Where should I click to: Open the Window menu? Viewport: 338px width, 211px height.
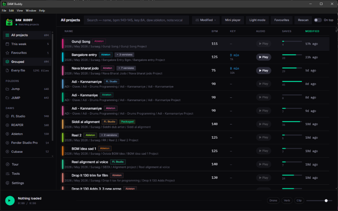click(x=31, y=10)
